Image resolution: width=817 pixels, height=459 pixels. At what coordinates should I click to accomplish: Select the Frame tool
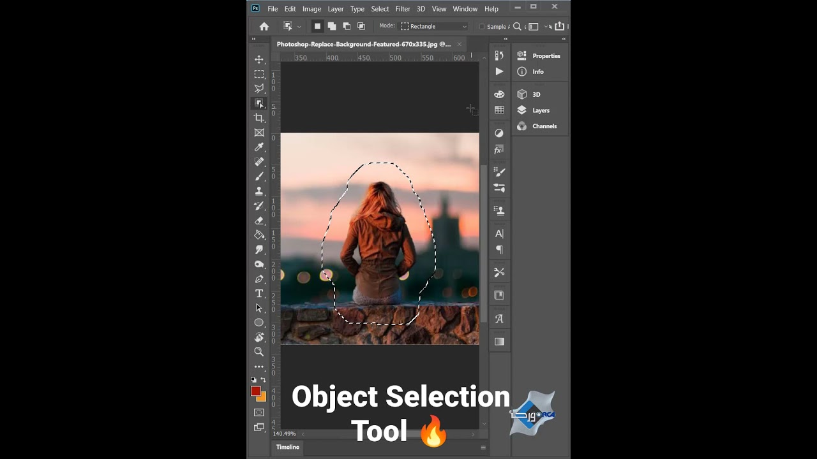259,133
